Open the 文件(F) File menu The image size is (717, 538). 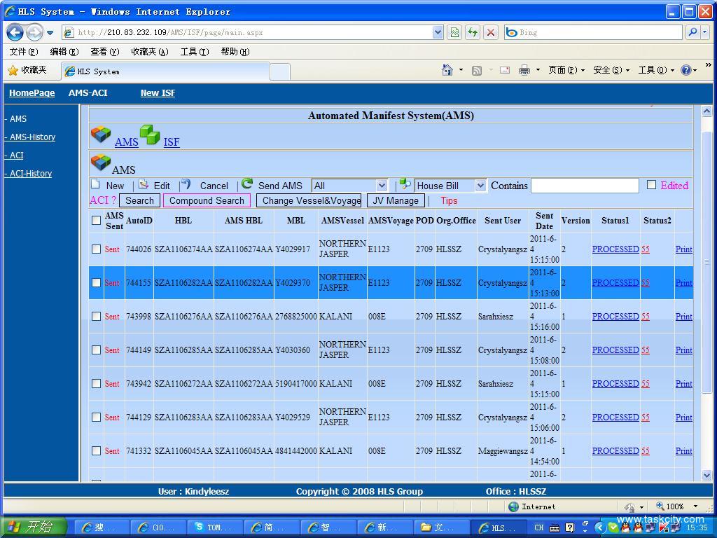click(24, 52)
